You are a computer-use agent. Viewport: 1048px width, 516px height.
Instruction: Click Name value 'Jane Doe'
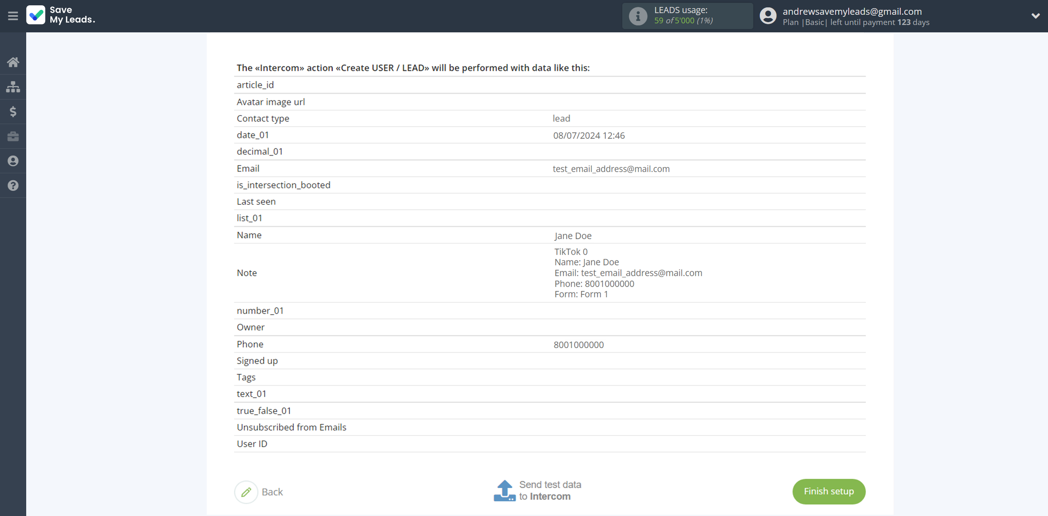coord(573,236)
